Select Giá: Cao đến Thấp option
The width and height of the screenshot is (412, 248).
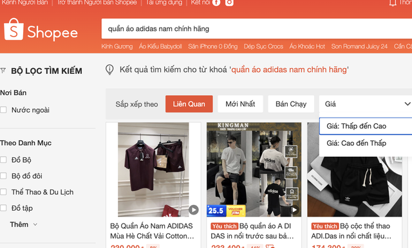pyautogui.click(x=366, y=143)
